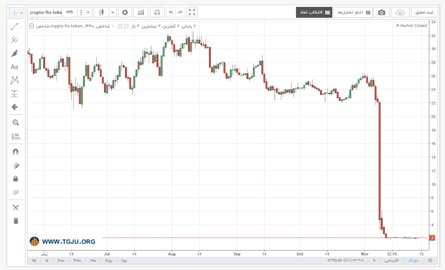Switch to the ۳ماه time range

77,261
